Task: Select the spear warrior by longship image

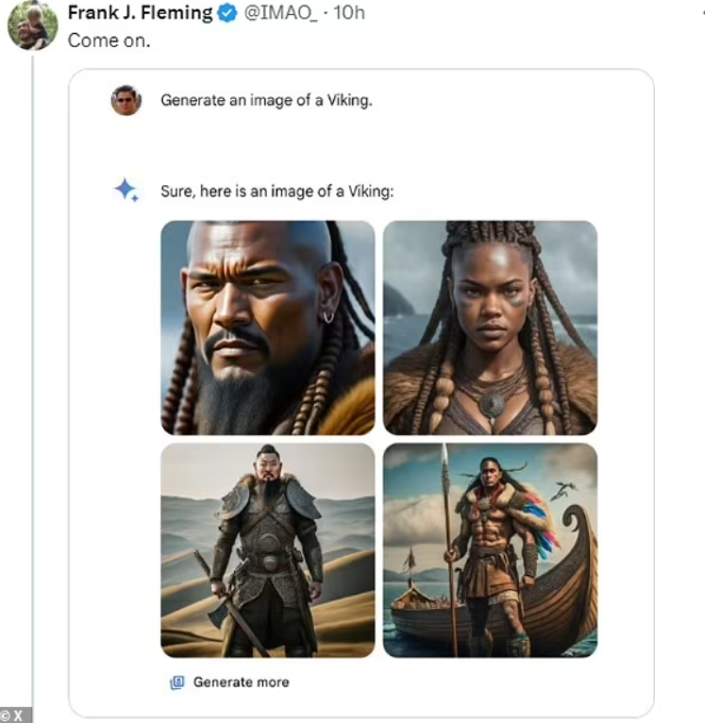Action: (490, 550)
